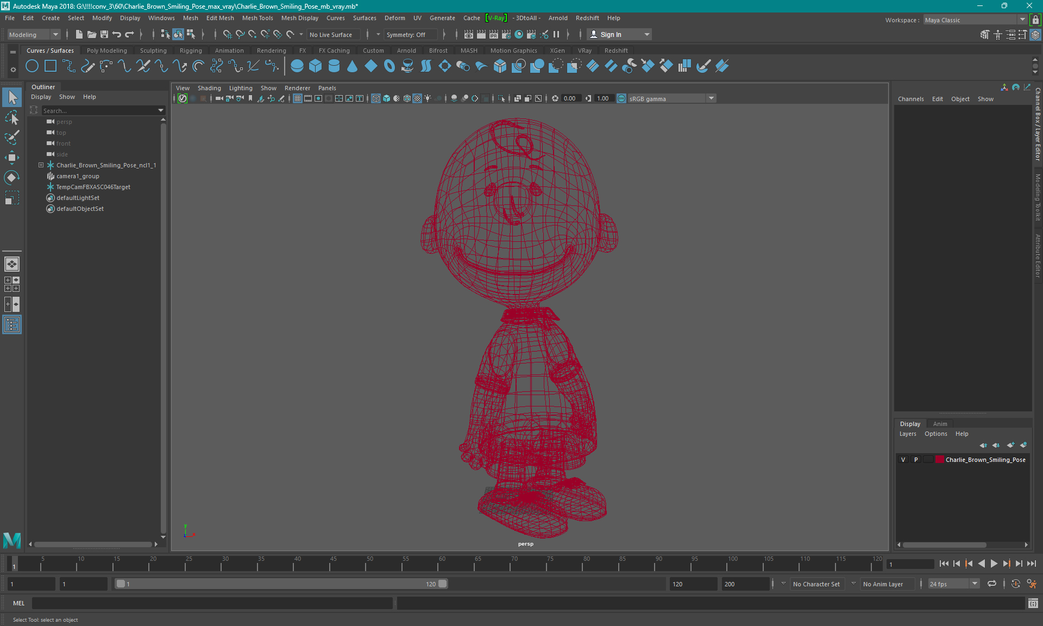The width and height of the screenshot is (1043, 626).
Task: Click the red layer color swatch
Action: tap(939, 460)
